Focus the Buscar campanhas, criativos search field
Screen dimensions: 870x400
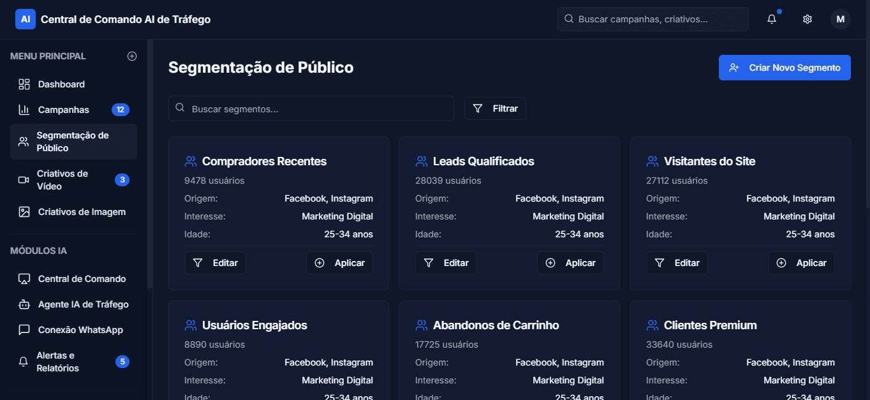click(x=653, y=19)
